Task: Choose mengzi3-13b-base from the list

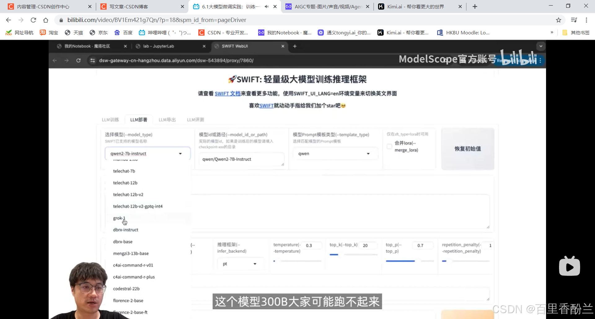Action: coord(131,253)
